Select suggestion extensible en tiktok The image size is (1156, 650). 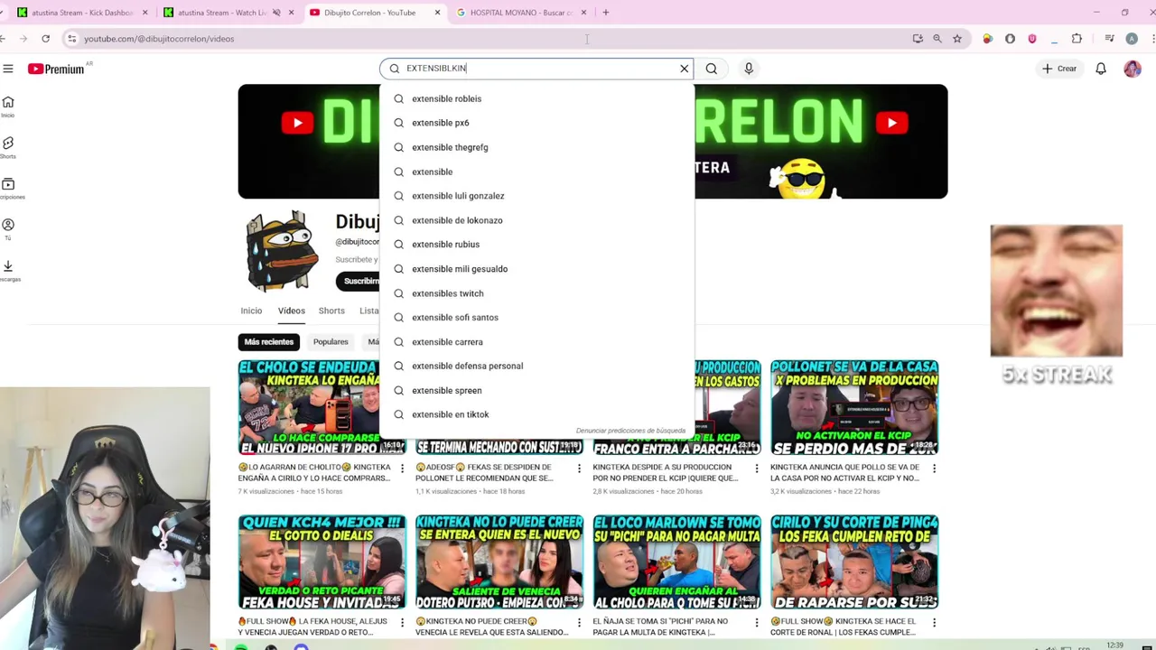pyautogui.click(x=537, y=415)
